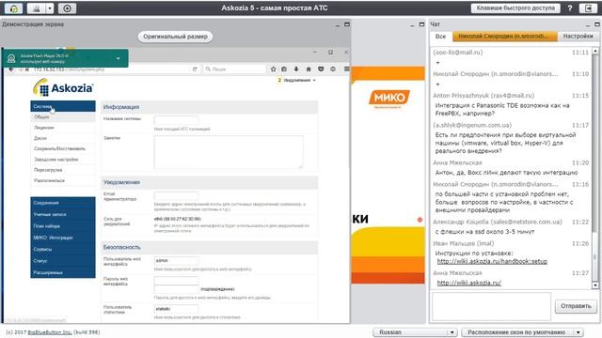Image resolution: width=602 pixels, height=338 pixels.
Task: Click the smiley face icon in browser toolbar
Action: (x=333, y=69)
